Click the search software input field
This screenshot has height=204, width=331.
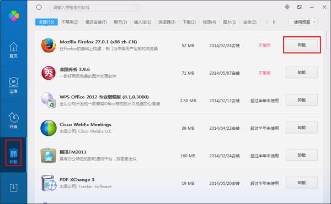click(95, 8)
